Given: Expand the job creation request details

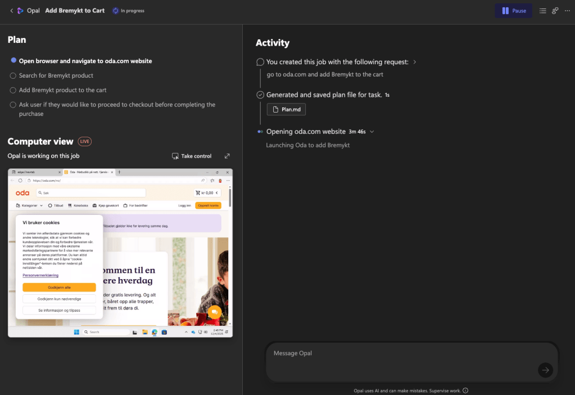Looking at the screenshot, I should 415,62.
